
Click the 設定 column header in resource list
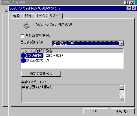[83, 51]
